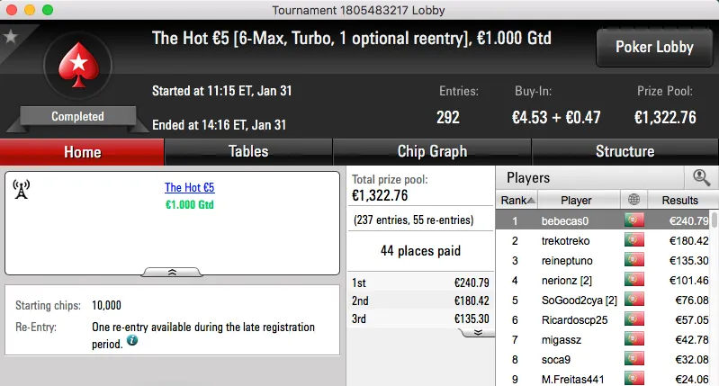This screenshot has height=386, width=719.
Task: Minimize the Tournament Lobby window
Action: click(29, 9)
